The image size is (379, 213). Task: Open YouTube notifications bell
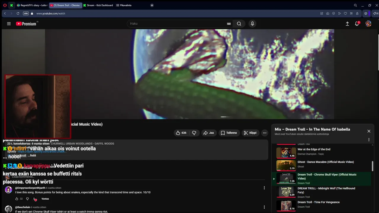click(357, 24)
